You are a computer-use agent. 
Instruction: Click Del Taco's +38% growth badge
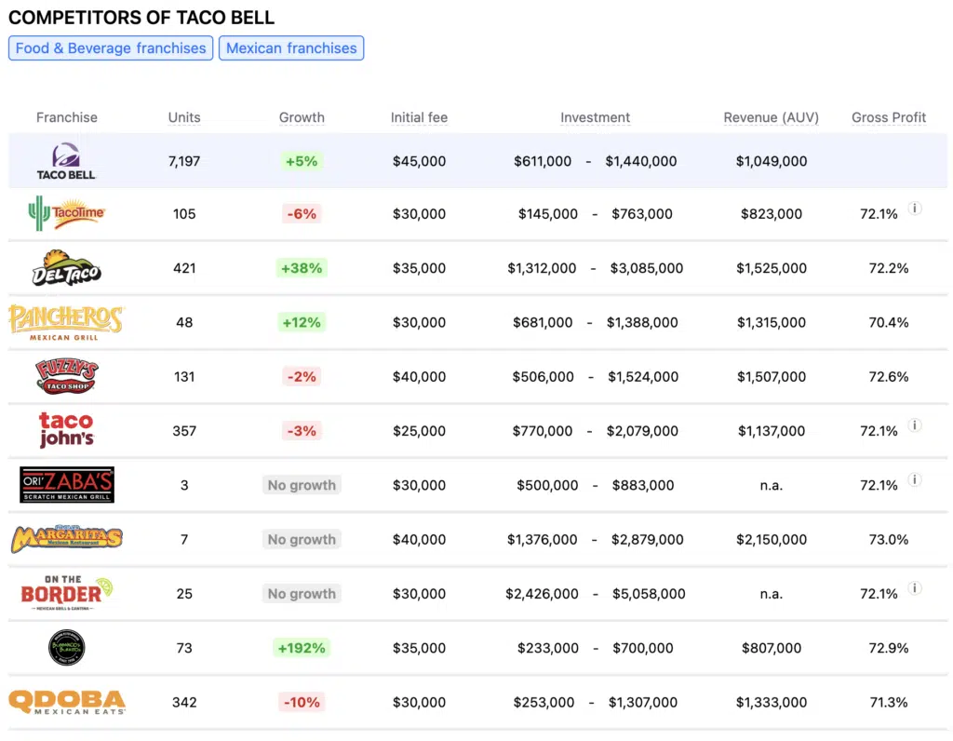pyautogui.click(x=302, y=268)
